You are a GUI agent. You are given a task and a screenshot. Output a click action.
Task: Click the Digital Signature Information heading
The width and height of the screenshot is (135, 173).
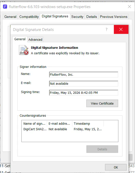pyautogui.click(x=54, y=48)
